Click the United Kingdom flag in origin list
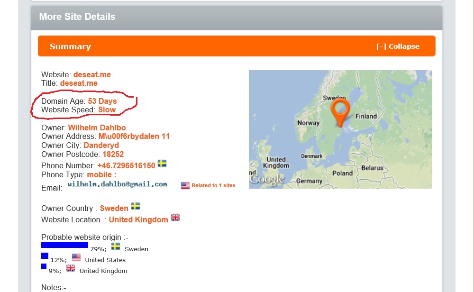Viewport: 474px width, 292px height. tap(71, 268)
